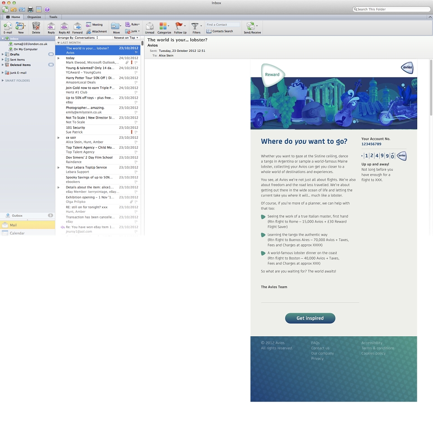
Task: Open Terms & conditions link
Action: coord(378,348)
